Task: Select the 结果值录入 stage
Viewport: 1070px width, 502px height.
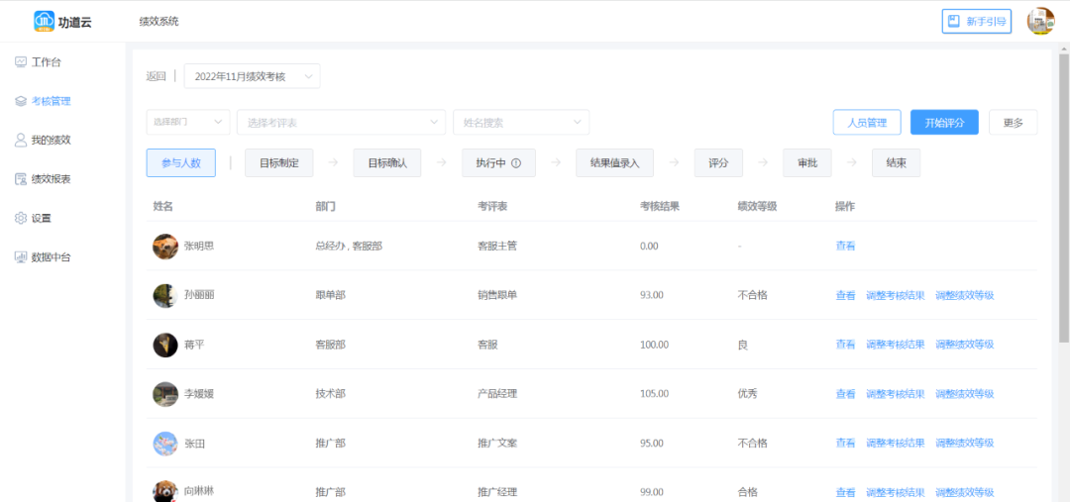Action: (x=614, y=163)
